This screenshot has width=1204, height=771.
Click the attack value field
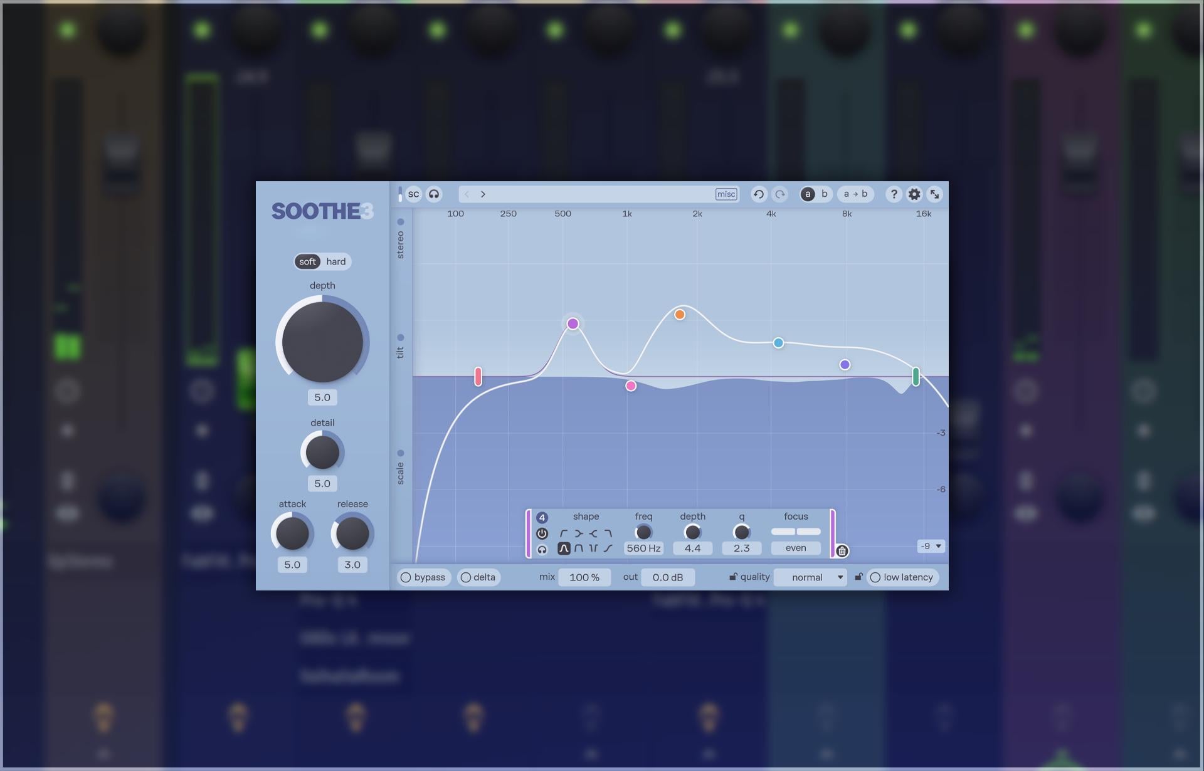292,565
